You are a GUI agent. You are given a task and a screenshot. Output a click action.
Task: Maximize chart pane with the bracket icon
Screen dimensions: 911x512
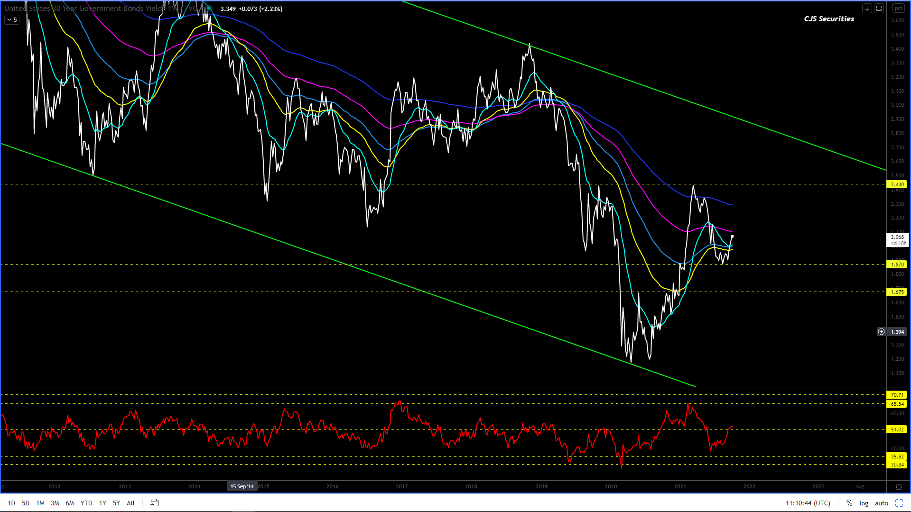pos(879,9)
